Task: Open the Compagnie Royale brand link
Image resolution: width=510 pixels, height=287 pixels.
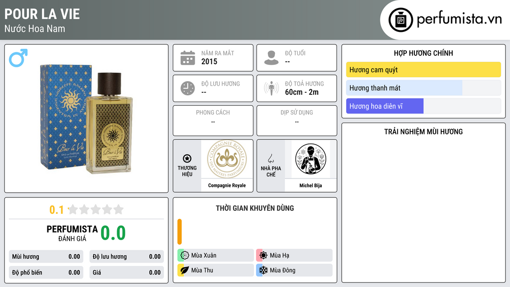Action: pos(227,185)
